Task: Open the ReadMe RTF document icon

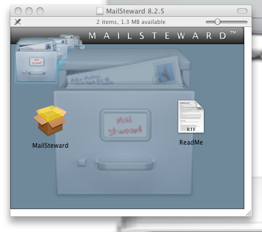Action: pyautogui.click(x=191, y=117)
